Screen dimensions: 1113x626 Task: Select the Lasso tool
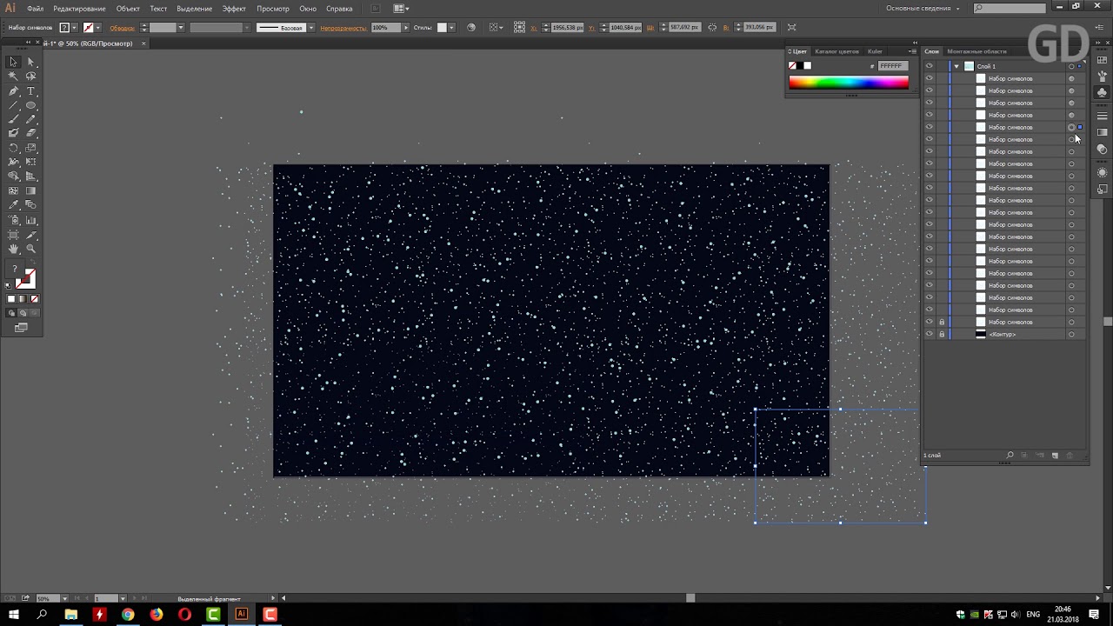(x=30, y=77)
